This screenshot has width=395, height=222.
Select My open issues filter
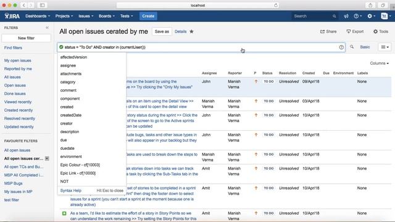pyautogui.click(x=18, y=60)
